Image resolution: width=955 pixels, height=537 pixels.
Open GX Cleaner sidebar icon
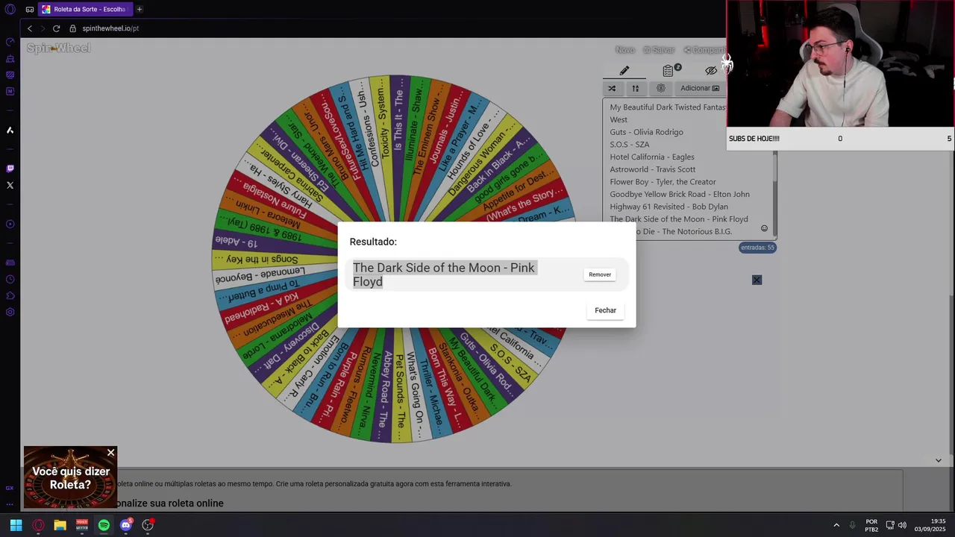(x=10, y=59)
